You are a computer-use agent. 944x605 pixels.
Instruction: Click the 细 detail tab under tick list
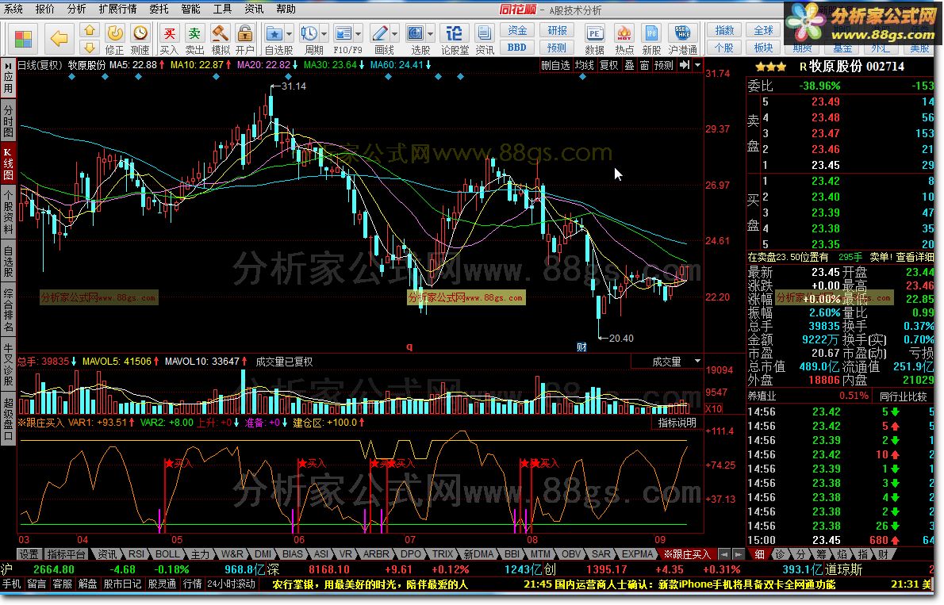tap(759, 553)
